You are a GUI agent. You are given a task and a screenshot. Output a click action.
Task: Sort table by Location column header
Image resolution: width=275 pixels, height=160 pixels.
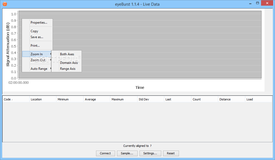[x=43, y=99]
